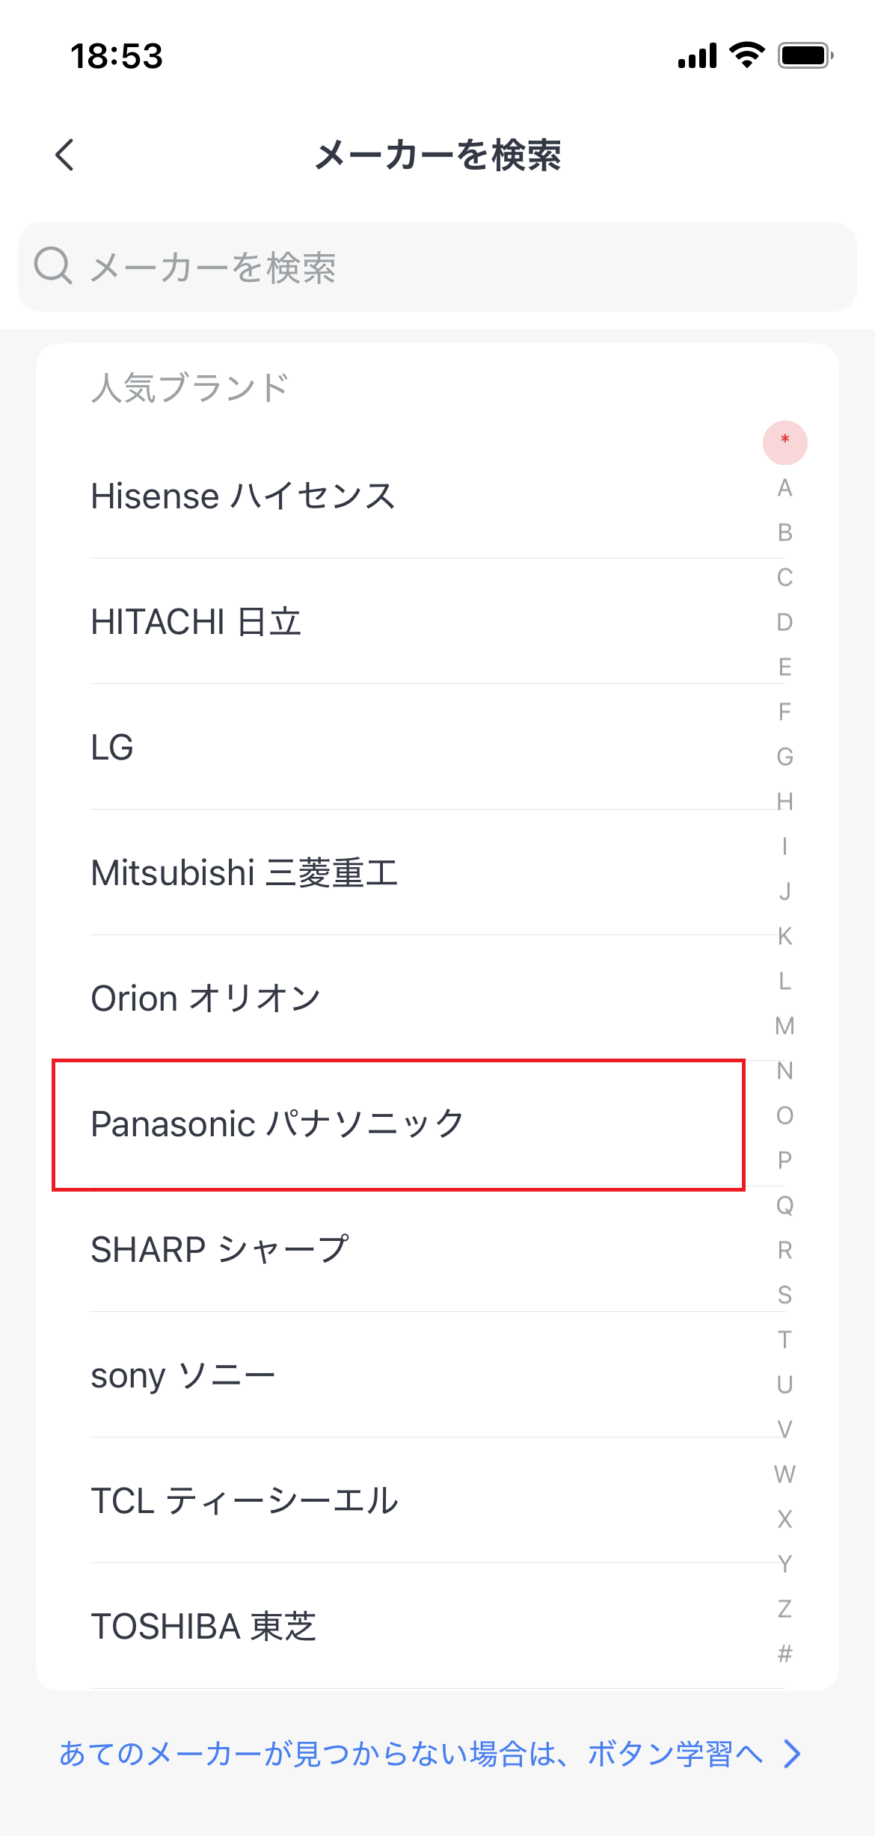
Task: Select Hisense ハイセンス brand
Action: 417,496
